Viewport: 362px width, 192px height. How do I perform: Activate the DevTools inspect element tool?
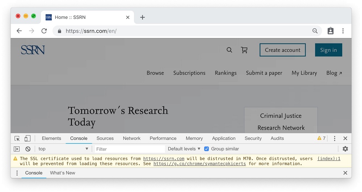click(17, 138)
